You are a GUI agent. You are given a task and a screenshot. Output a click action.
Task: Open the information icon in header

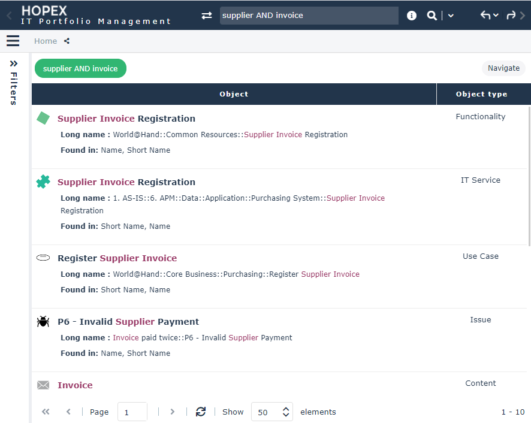coord(412,16)
